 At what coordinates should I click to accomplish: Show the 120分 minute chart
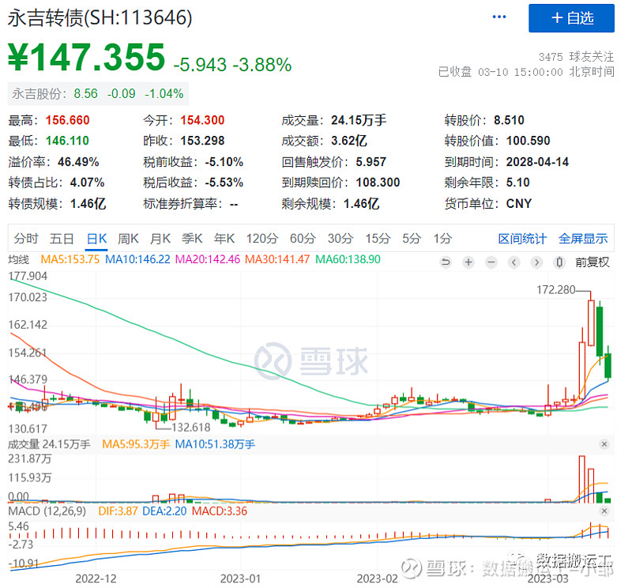(x=262, y=239)
